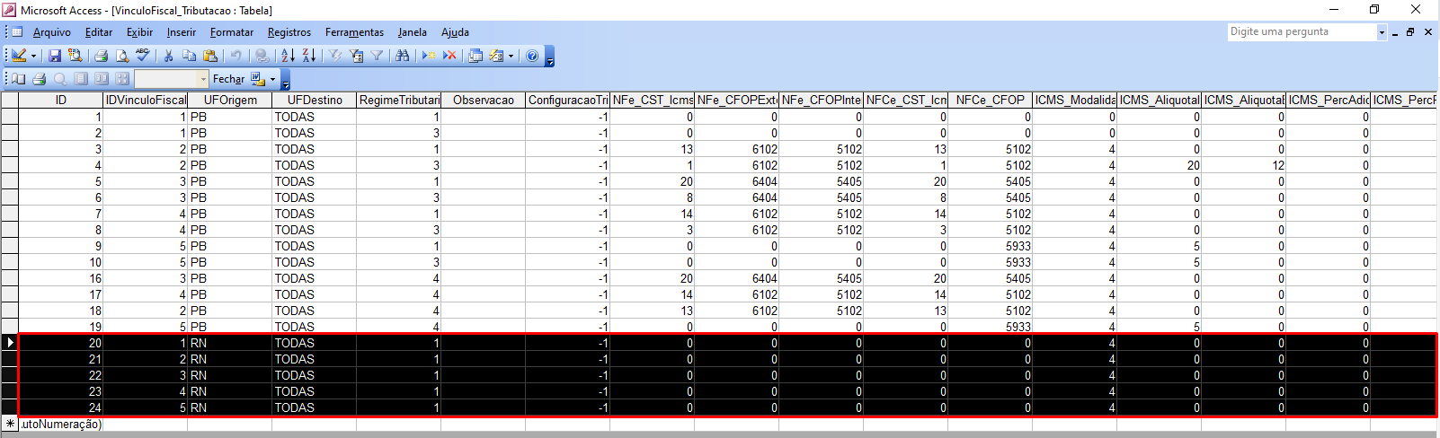Click the Sort Ascending A-Z icon
This screenshot has width=1440, height=438.
tap(288, 56)
